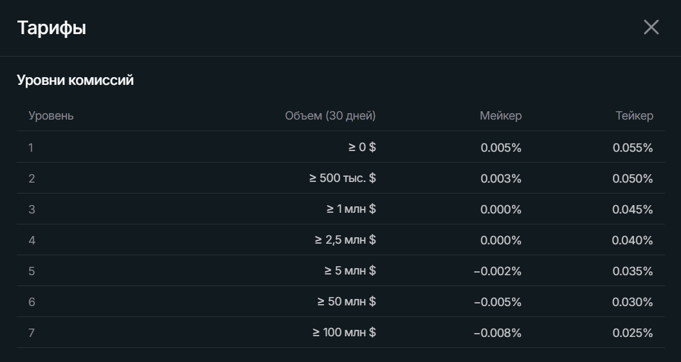Select level 1 row number
This screenshot has height=362, width=681.
pyautogui.click(x=31, y=148)
